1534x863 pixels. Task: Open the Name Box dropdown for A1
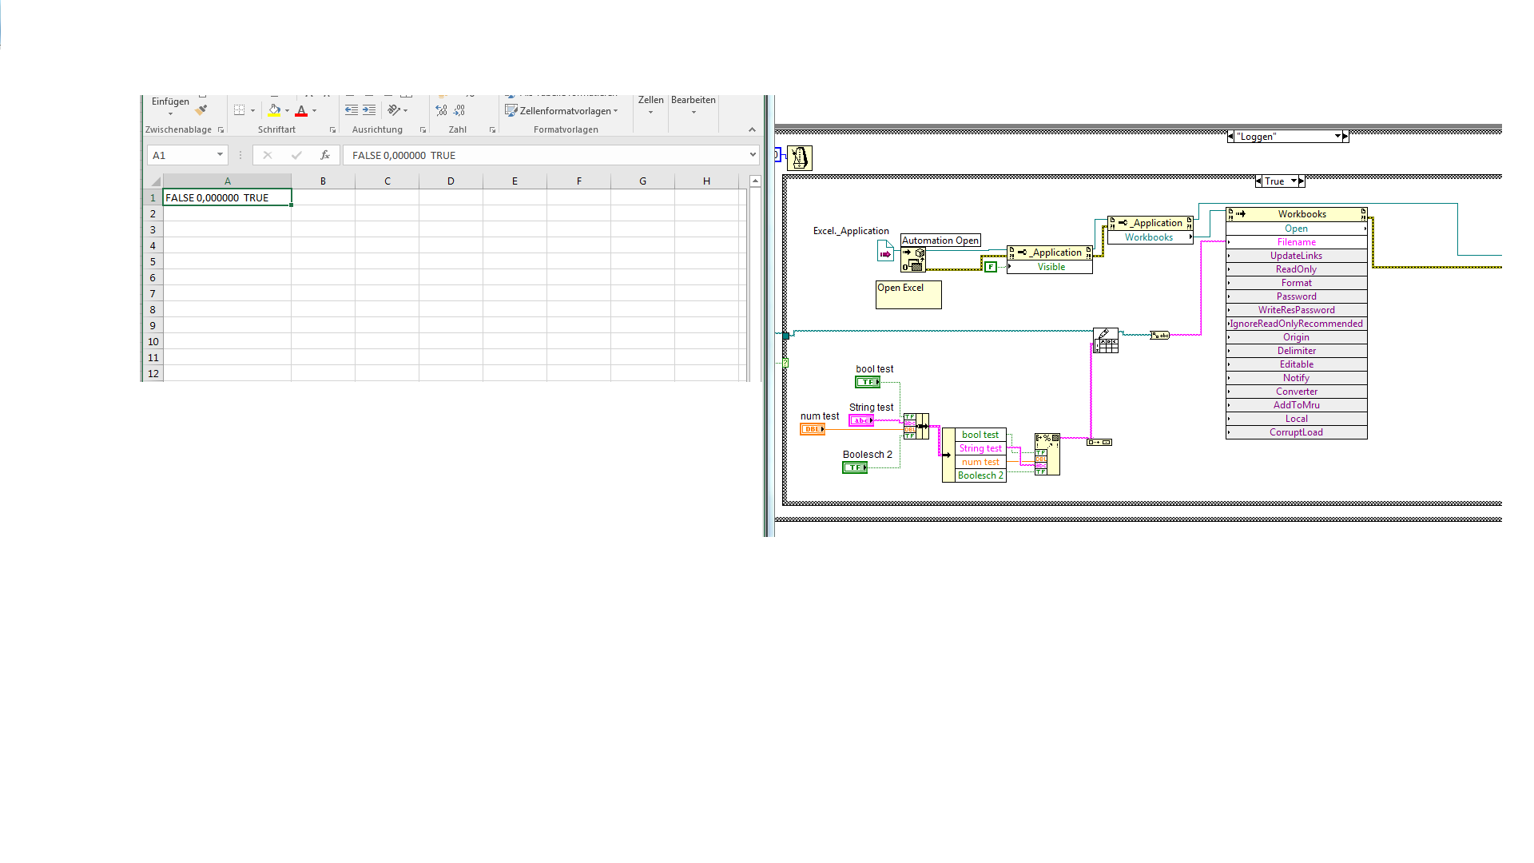[220, 155]
